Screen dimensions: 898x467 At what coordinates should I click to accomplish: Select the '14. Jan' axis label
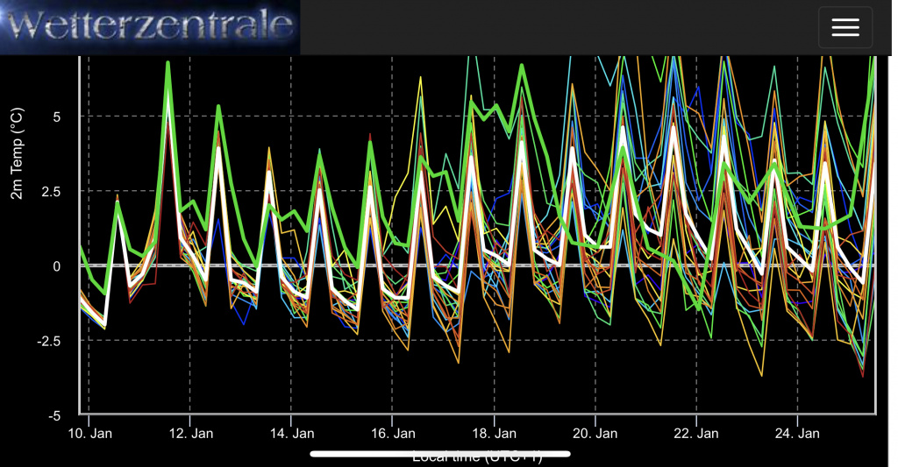pyautogui.click(x=293, y=433)
